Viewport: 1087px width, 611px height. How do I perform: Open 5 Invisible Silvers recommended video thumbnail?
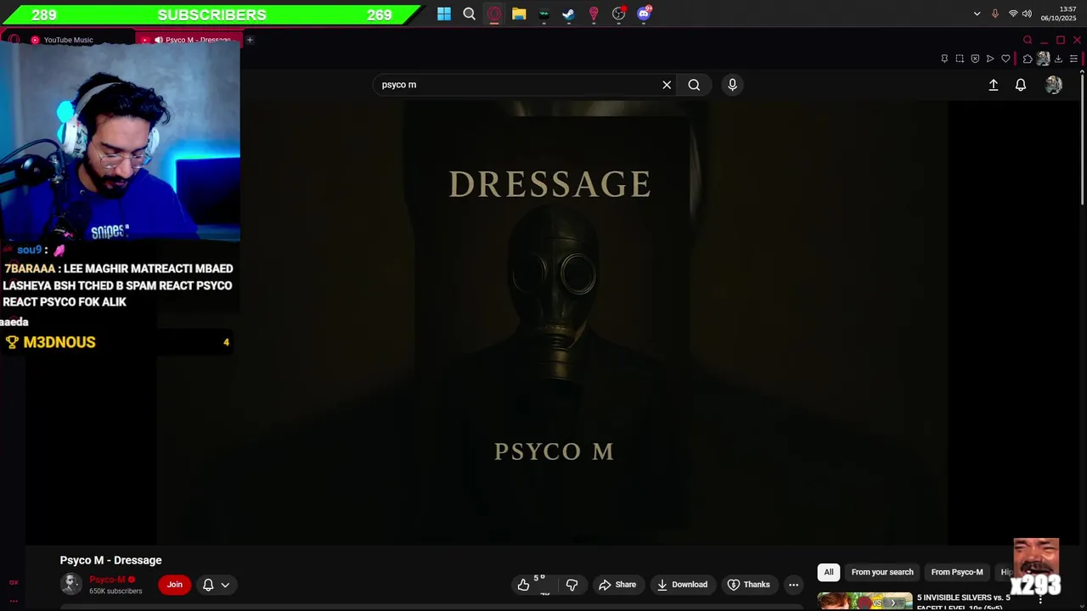[x=865, y=601]
